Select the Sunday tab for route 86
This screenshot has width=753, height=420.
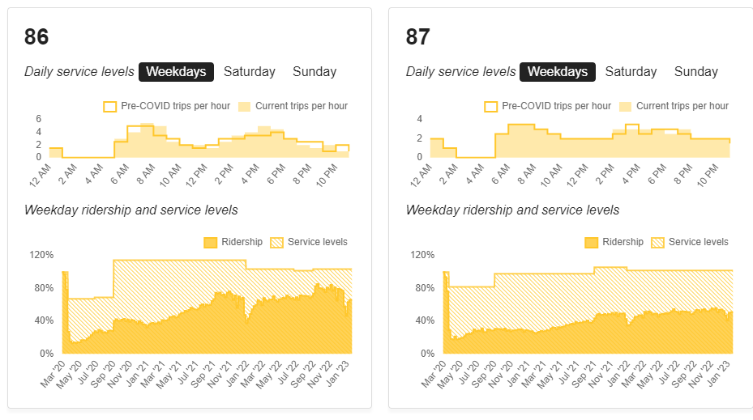click(x=314, y=72)
